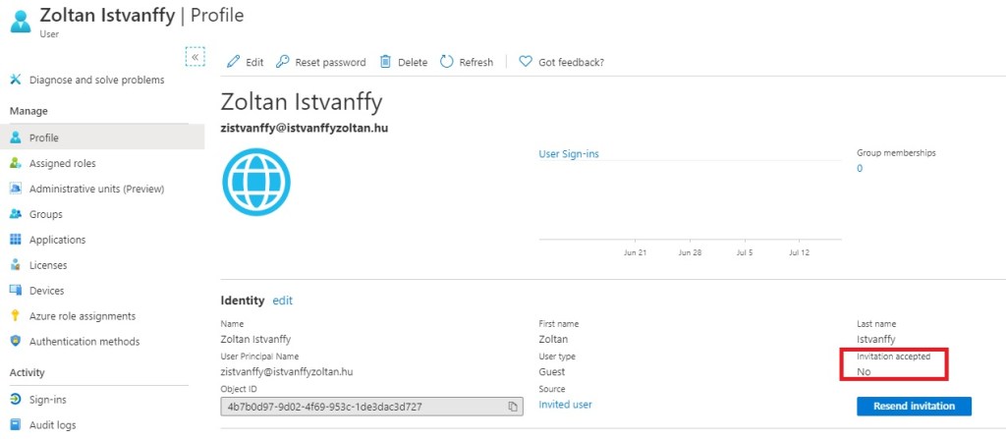Click the Identity edit link
Screen dimensions: 1006x439
tap(282, 301)
